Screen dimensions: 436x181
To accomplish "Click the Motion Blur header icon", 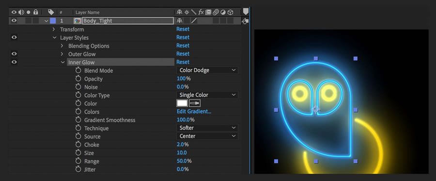I will [x=216, y=12].
